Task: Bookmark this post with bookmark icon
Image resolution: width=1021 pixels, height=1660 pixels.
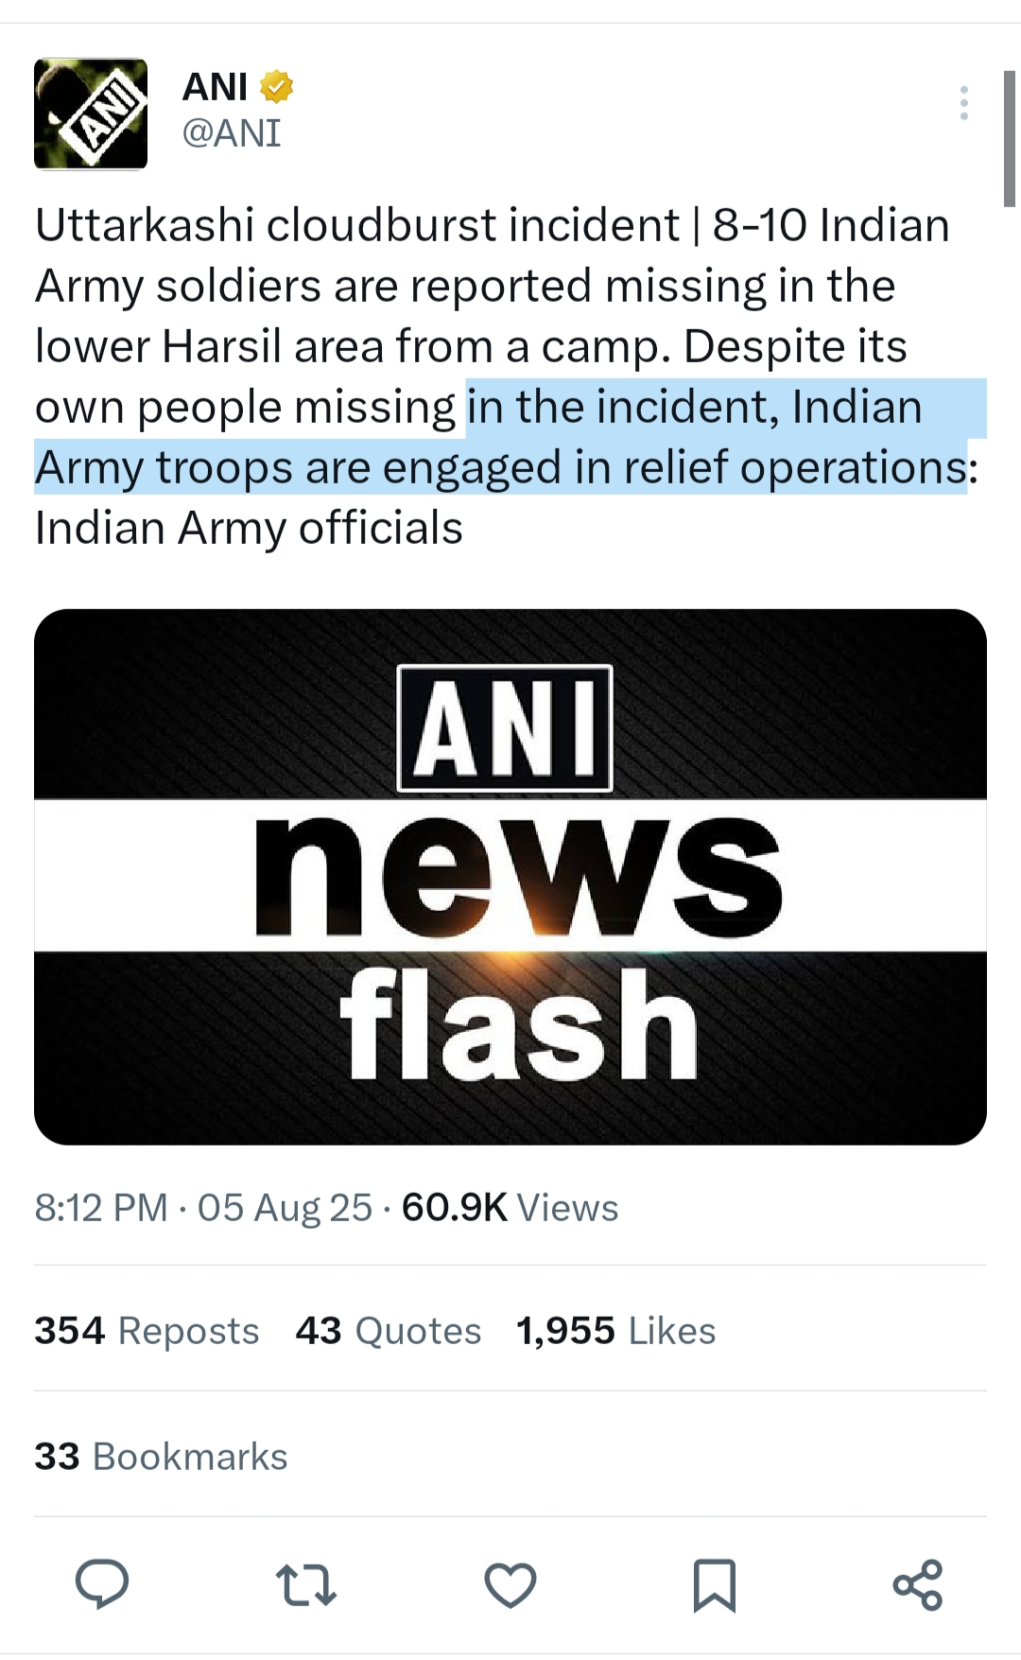Action: (714, 1585)
